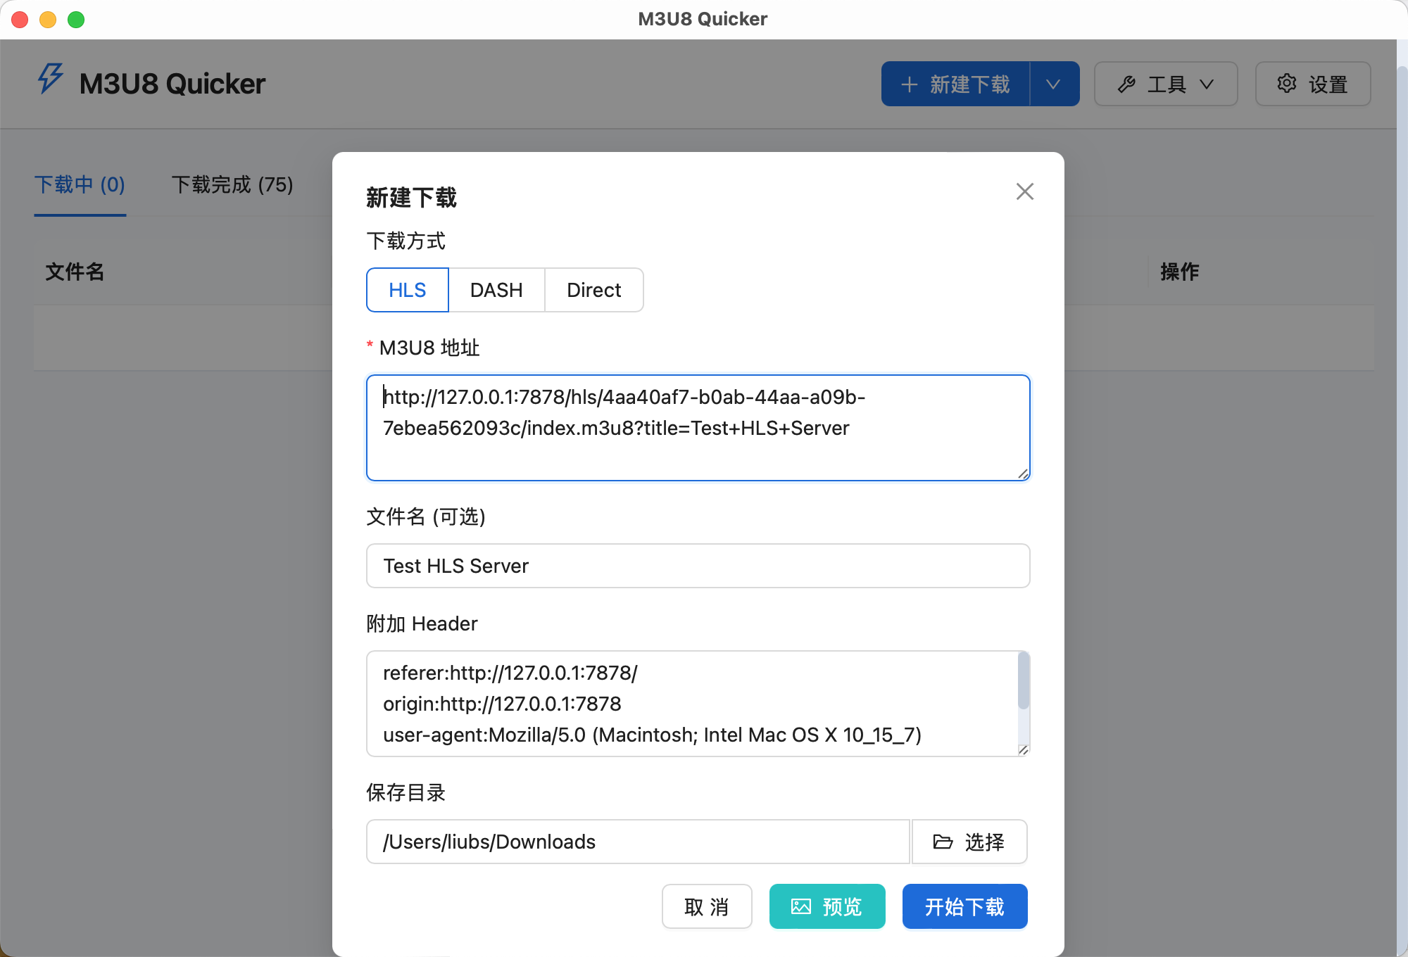Click the image icon on the 预览 button
The width and height of the screenshot is (1408, 957).
point(801,906)
